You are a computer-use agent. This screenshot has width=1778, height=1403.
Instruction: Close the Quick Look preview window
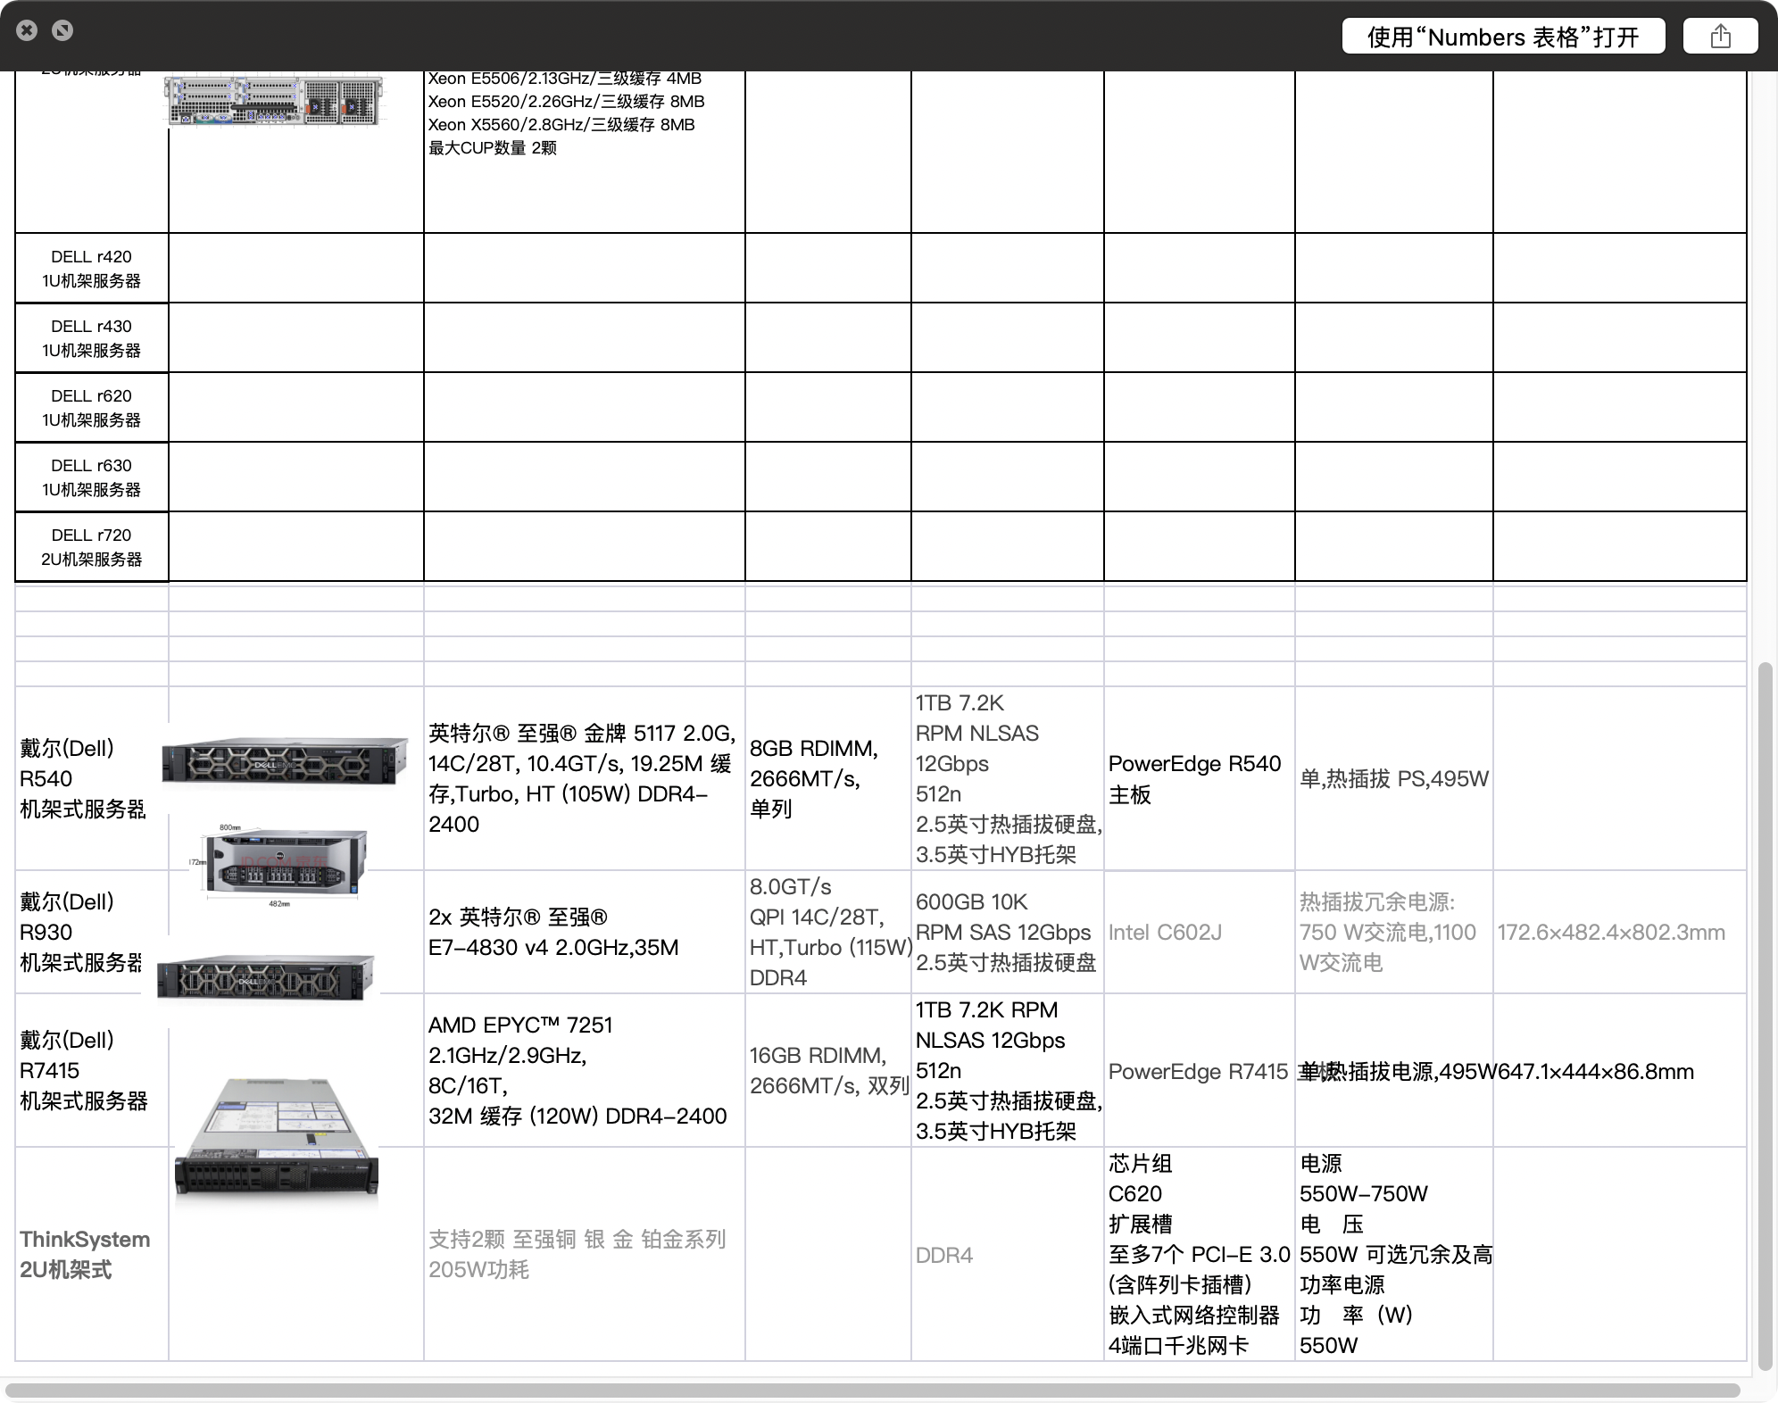click(x=27, y=30)
